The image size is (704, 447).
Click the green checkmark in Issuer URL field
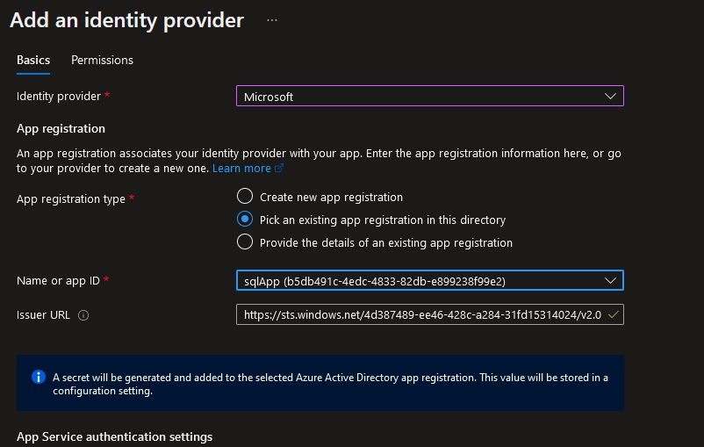(614, 315)
